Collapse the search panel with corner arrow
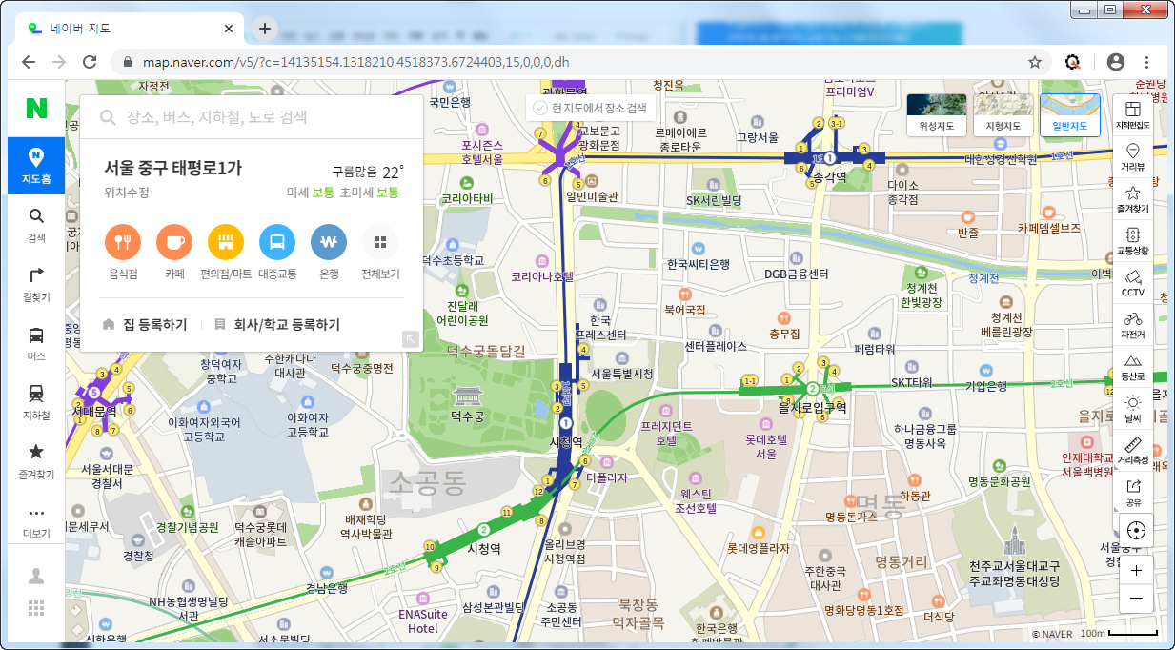 point(411,338)
